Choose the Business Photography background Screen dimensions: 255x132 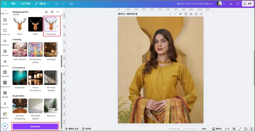tap(20, 106)
